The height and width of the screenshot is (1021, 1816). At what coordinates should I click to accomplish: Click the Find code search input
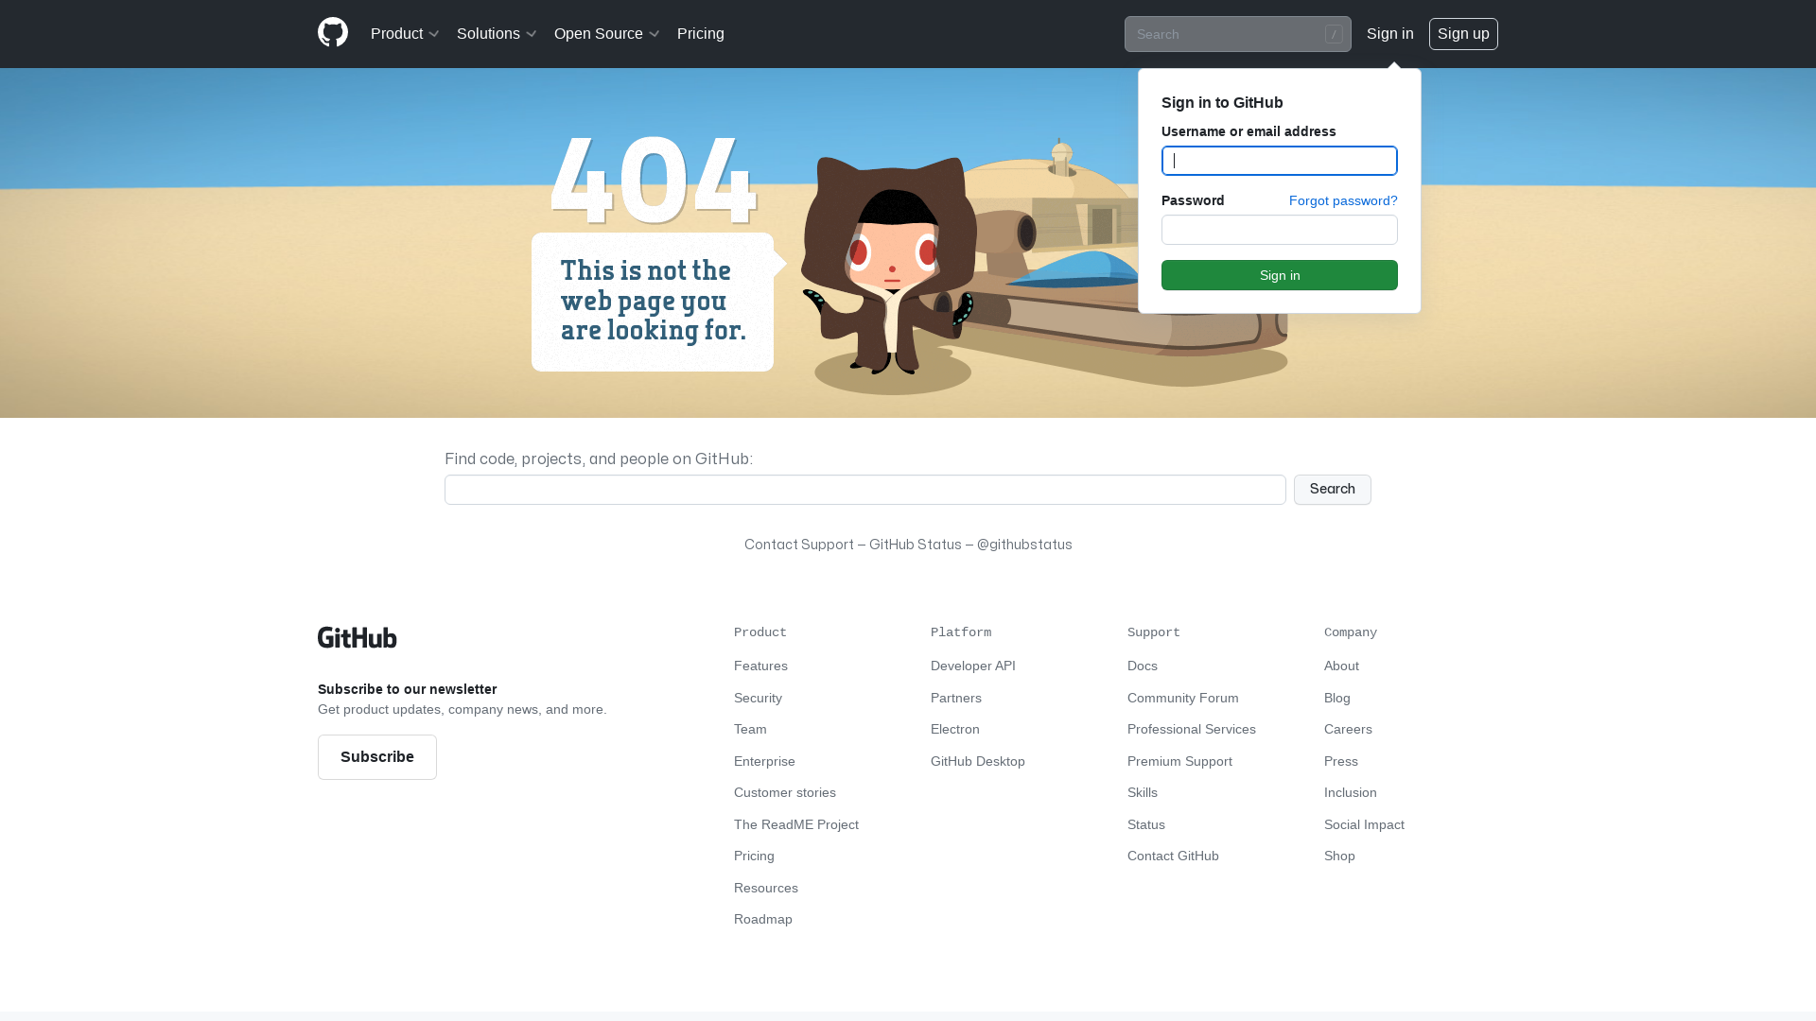point(865,490)
